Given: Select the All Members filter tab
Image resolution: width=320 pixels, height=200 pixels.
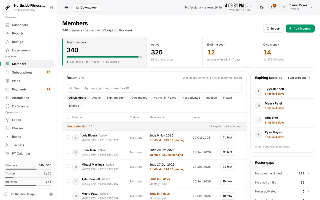Looking at the screenshot, I should [77, 98].
